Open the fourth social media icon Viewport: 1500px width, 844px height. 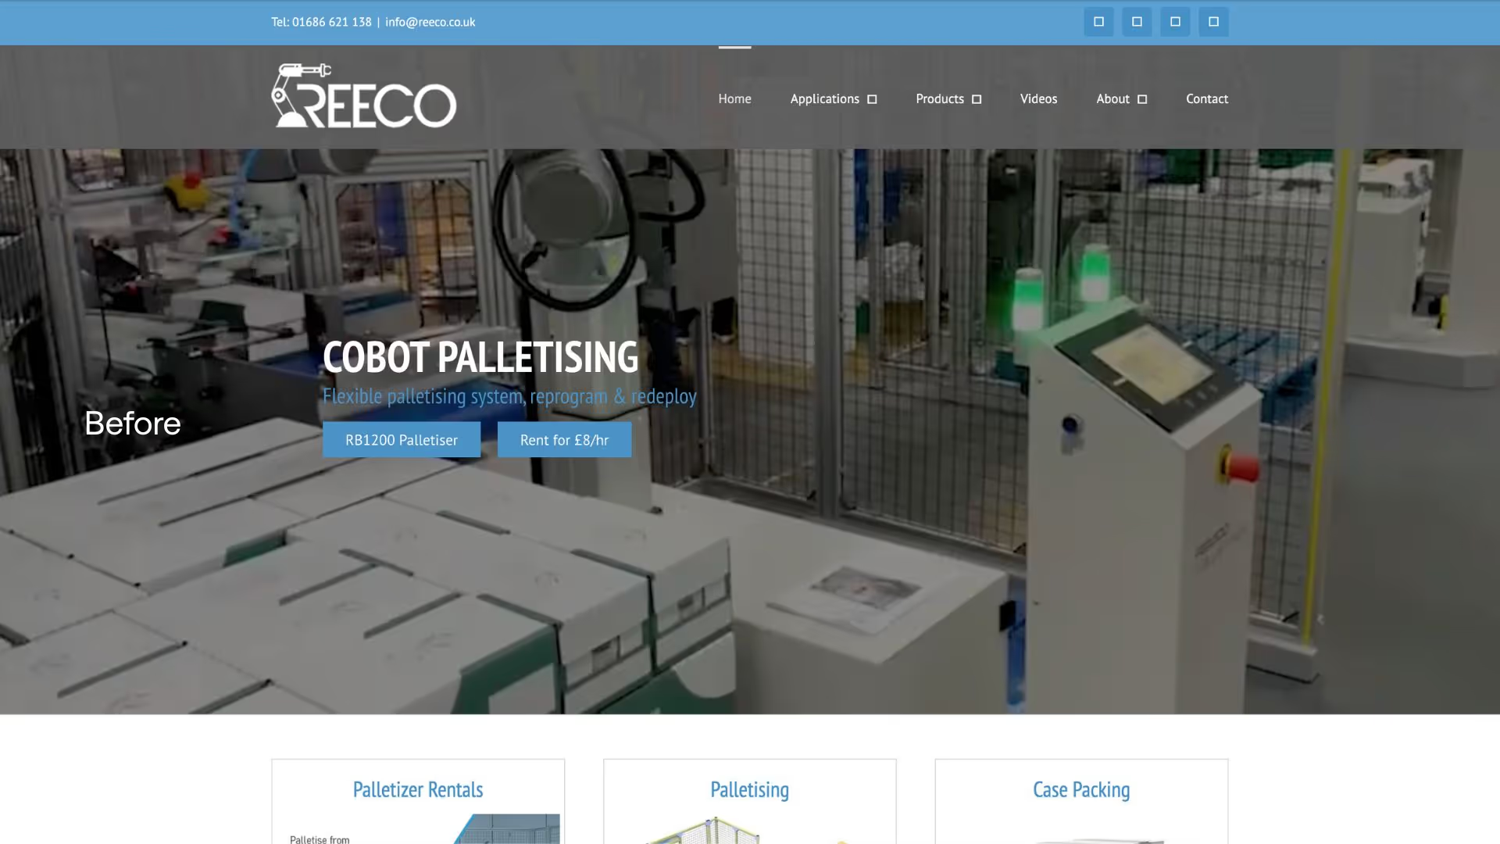(x=1213, y=22)
